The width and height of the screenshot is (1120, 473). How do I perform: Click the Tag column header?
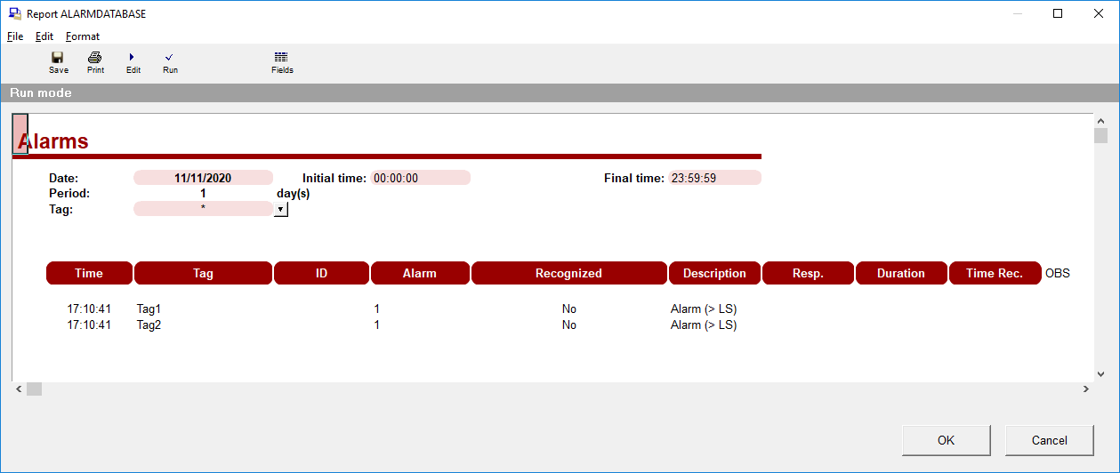[203, 273]
